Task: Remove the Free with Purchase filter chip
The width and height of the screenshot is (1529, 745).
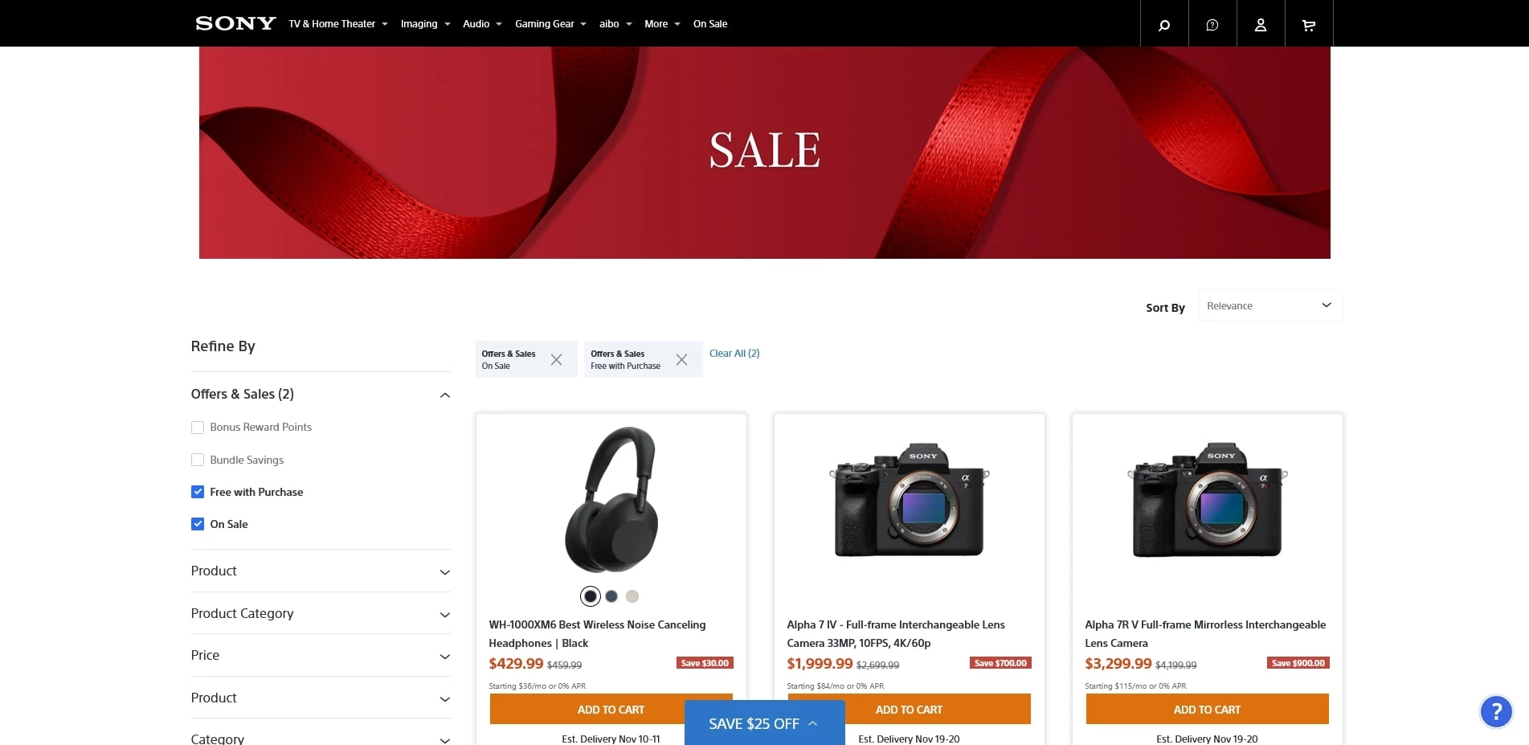Action: tap(681, 360)
